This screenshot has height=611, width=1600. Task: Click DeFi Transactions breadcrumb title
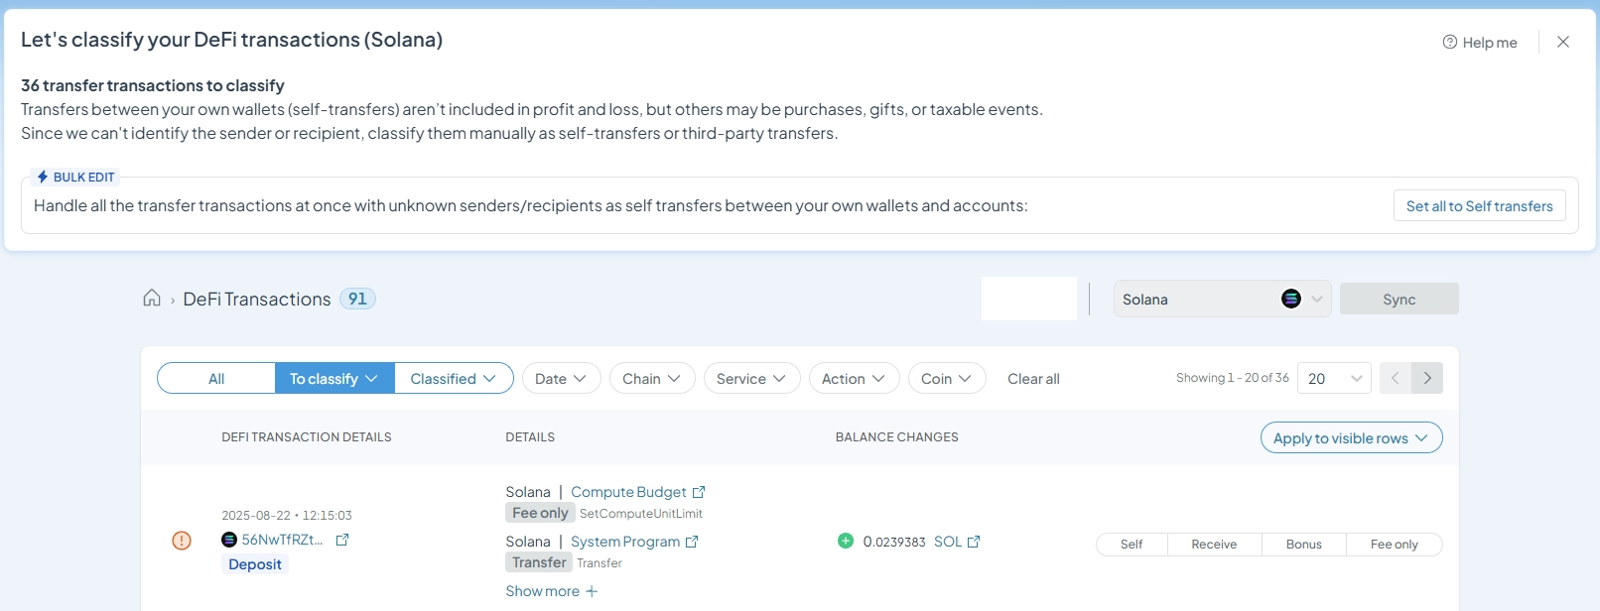click(257, 299)
